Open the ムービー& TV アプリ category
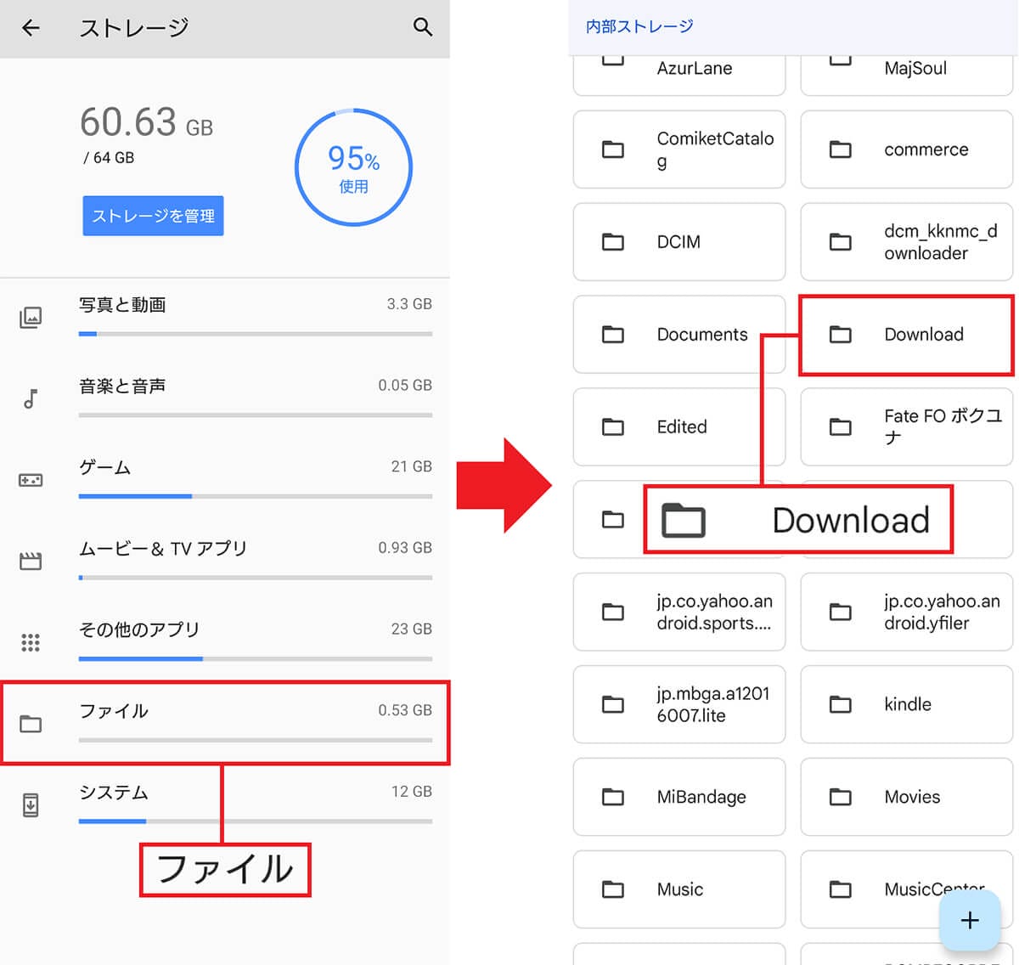 [225, 561]
